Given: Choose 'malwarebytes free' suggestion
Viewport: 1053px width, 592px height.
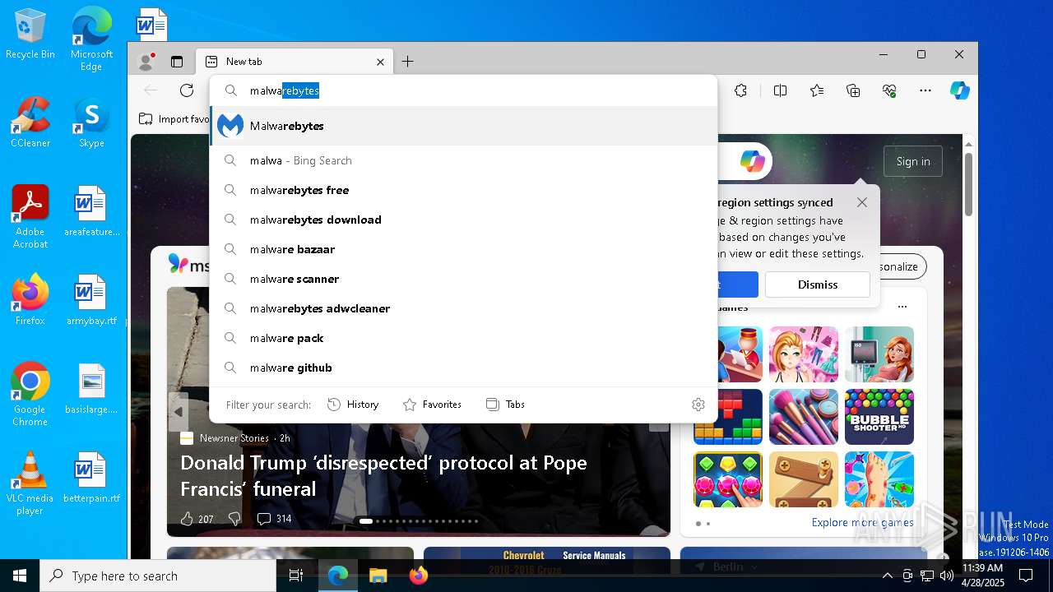Looking at the screenshot, I should 464,190.
